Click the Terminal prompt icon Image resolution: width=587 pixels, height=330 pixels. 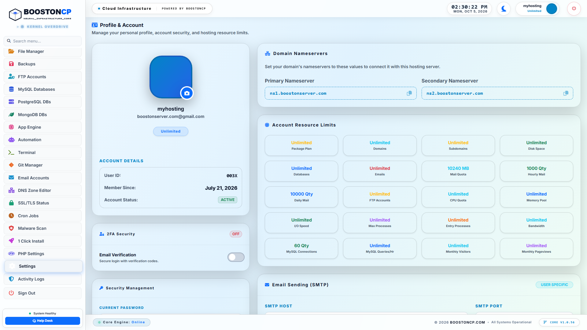click(x=11, y=152)
